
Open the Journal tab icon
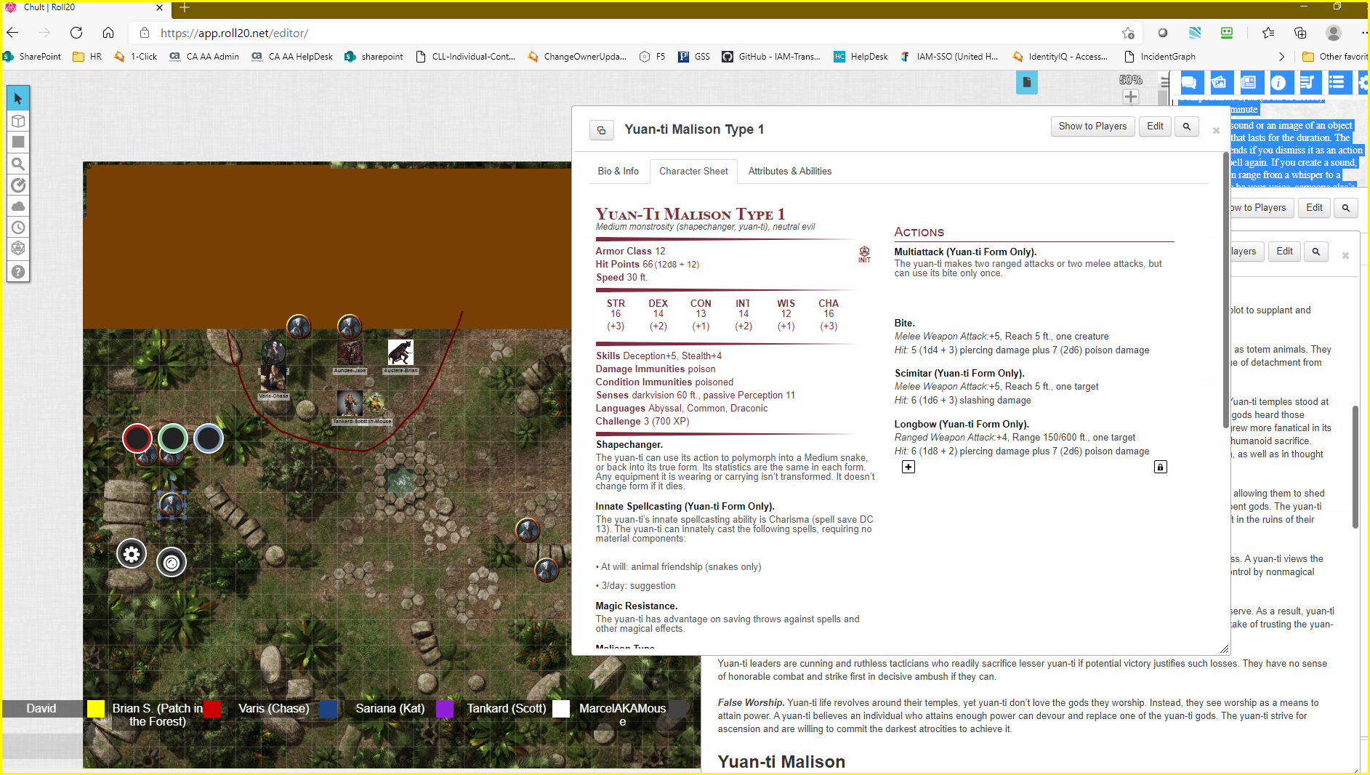(x=1249, y=83)
